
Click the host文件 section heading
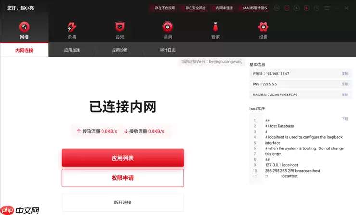257,108
